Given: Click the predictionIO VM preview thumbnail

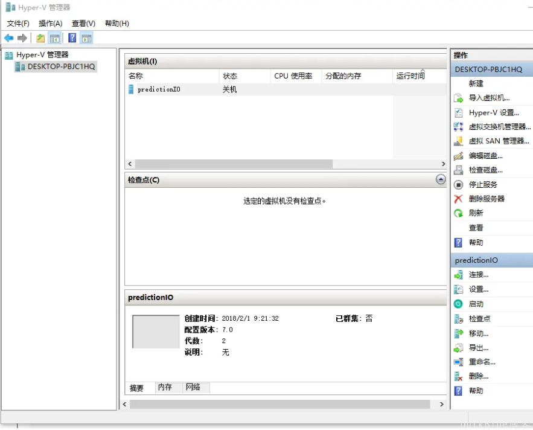Looking at the screenshot, I should [156, 332].
